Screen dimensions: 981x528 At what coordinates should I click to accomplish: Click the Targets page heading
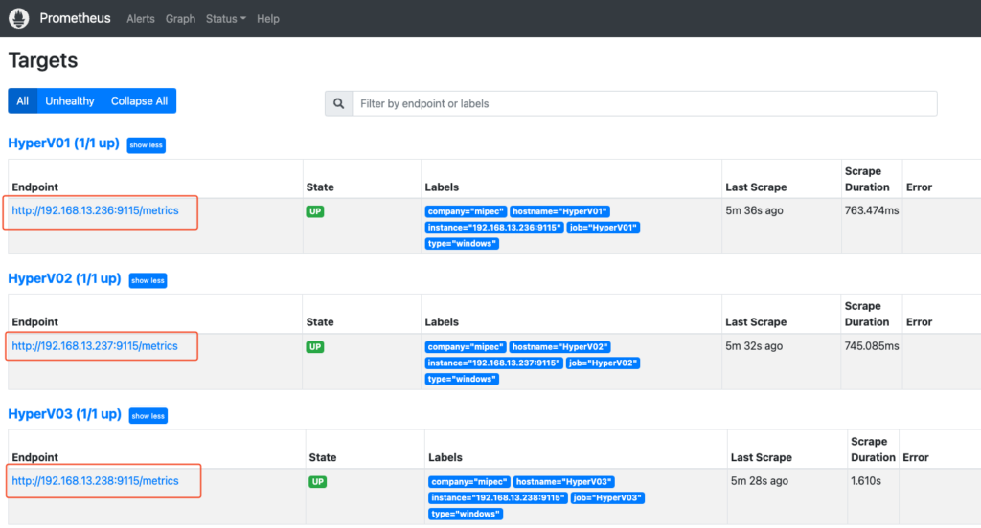point(43,60)
